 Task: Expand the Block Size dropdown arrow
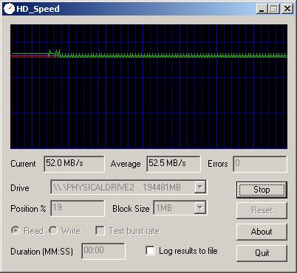point(200,208)
